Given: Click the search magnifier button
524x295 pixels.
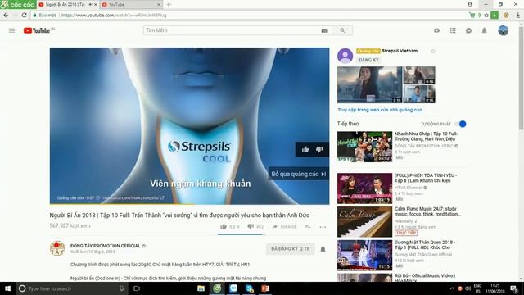Looking at the screenshot, I should 342,30.
